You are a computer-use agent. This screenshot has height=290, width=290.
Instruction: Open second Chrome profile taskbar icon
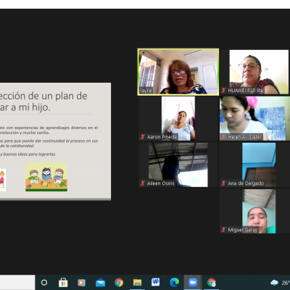[x=212, y=282]
